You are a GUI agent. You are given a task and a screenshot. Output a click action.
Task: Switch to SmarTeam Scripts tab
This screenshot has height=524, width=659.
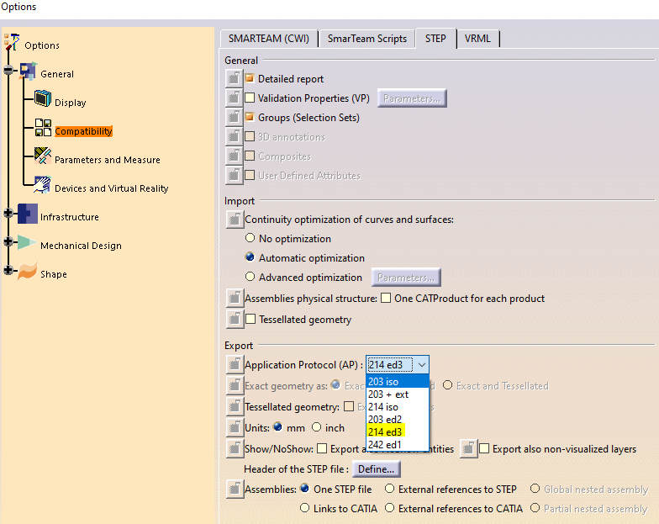pyautogui.click(x=366, y=39)
